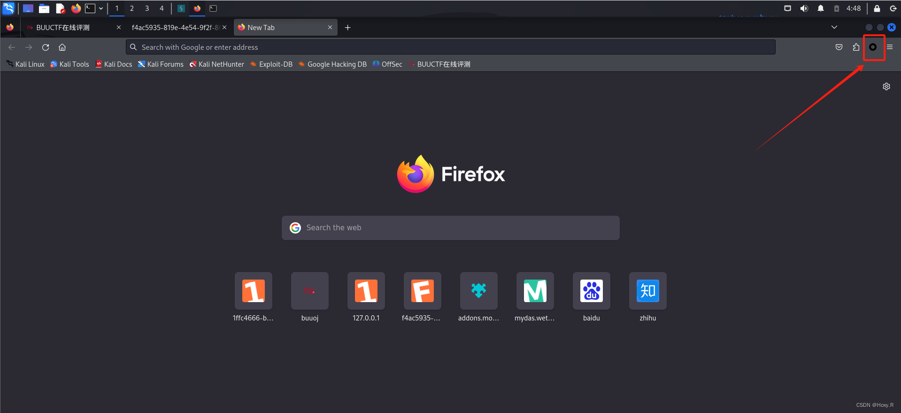Open the Kali Docs bookmark
The height and width of the screenshot is (413, 901).
pyautogui.click(x=114, y=64)
